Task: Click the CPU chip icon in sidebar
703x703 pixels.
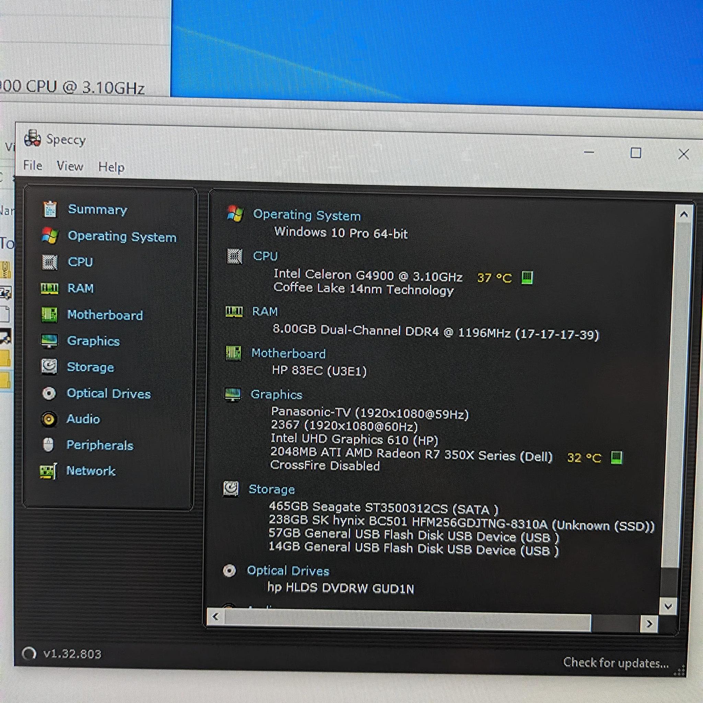Action: (x=49, y=262)
